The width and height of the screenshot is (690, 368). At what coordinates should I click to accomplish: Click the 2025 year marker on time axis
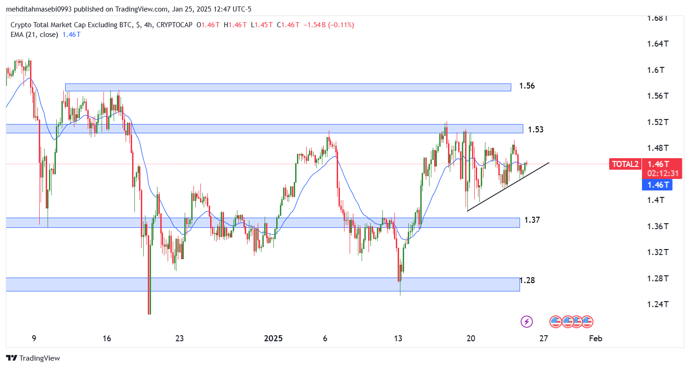coord(273,338)
